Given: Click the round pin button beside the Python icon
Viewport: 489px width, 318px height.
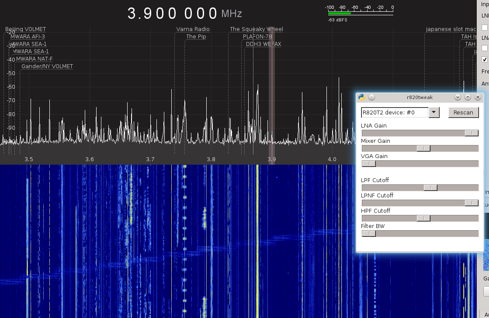Looking at the screenshot, I should pos(371,97).
